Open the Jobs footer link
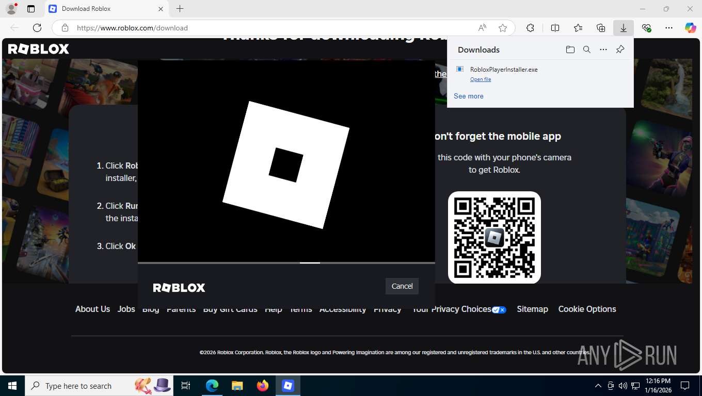This screenshot has height=396, width=702. coord(126,309)
